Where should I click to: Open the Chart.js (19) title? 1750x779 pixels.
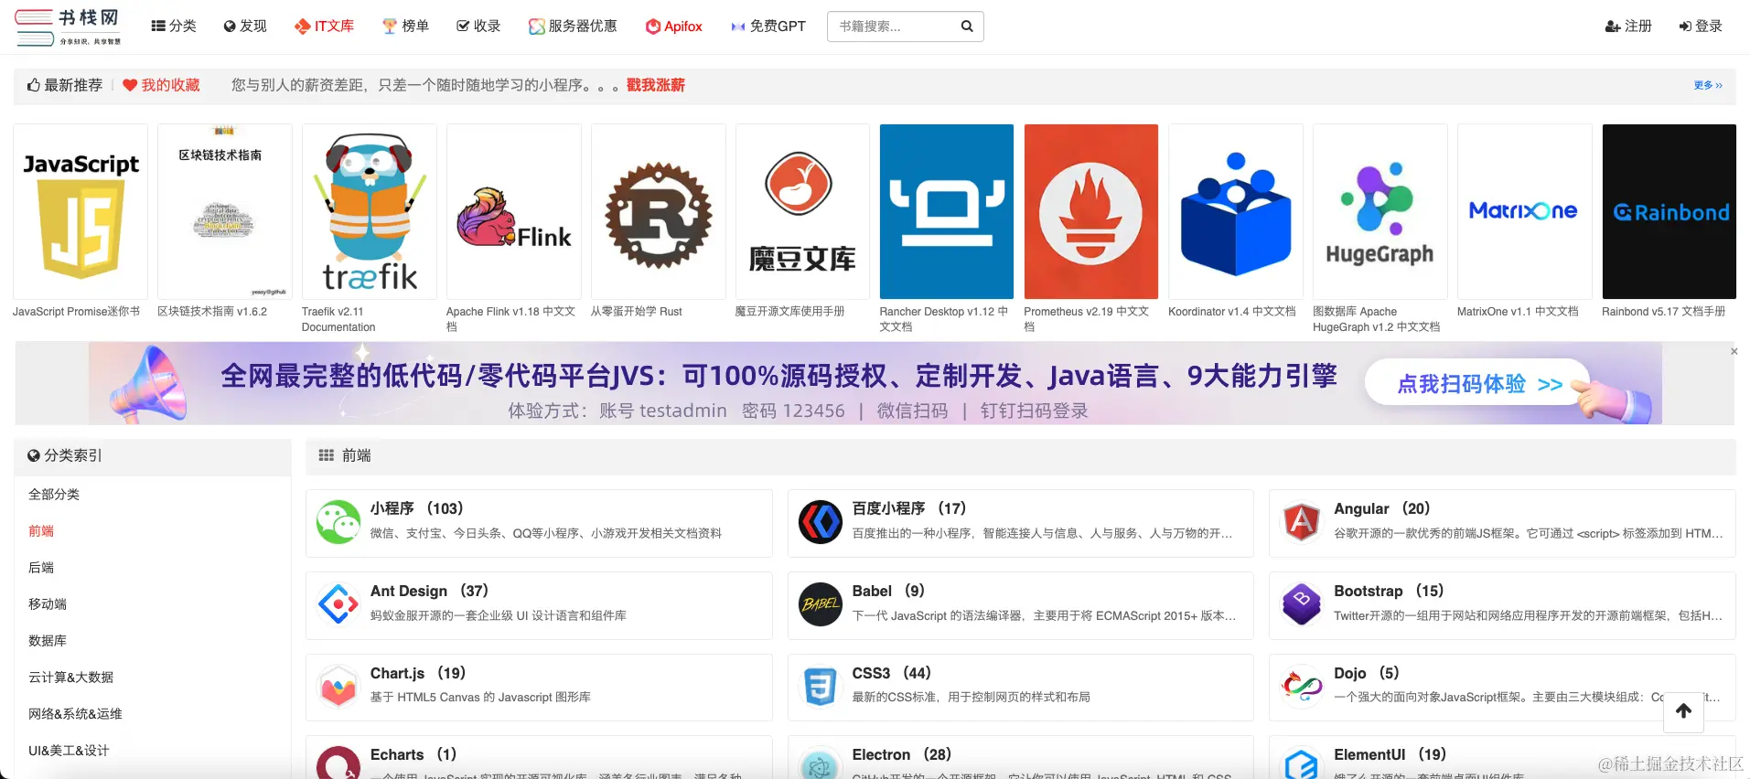[x=418, y=673]
